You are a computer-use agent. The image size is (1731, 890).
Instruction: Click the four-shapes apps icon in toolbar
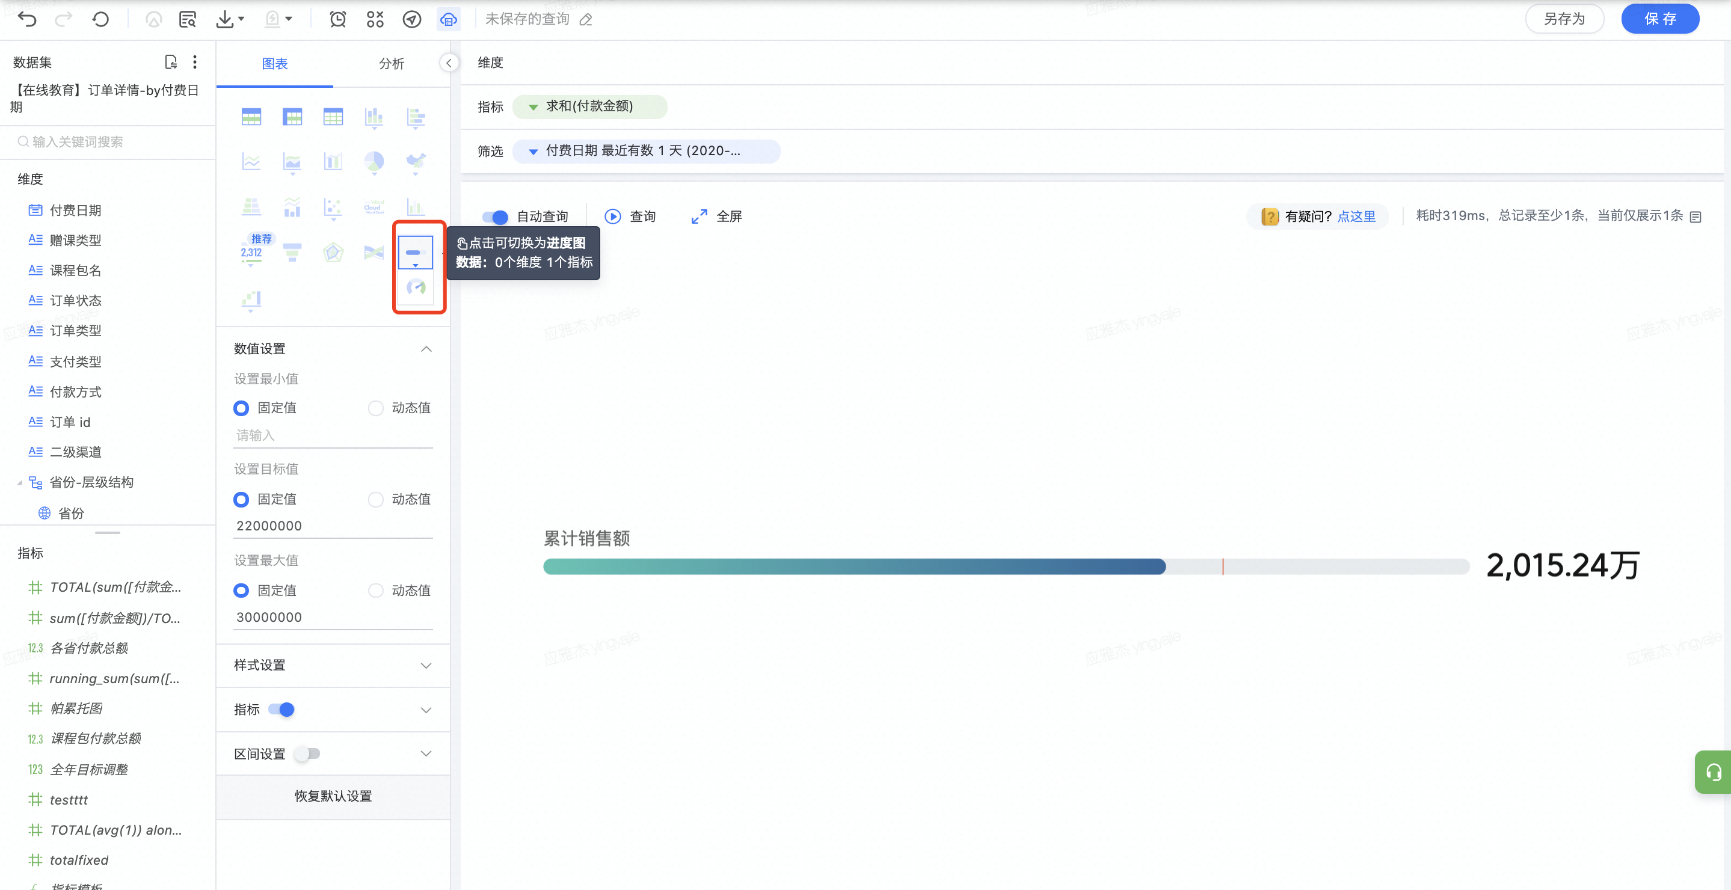click(x=375, y=19)
